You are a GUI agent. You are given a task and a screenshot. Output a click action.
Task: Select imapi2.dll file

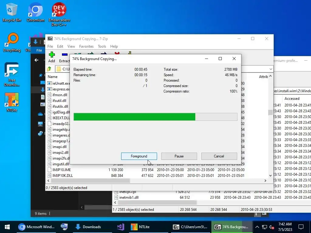tap(58, 153)
